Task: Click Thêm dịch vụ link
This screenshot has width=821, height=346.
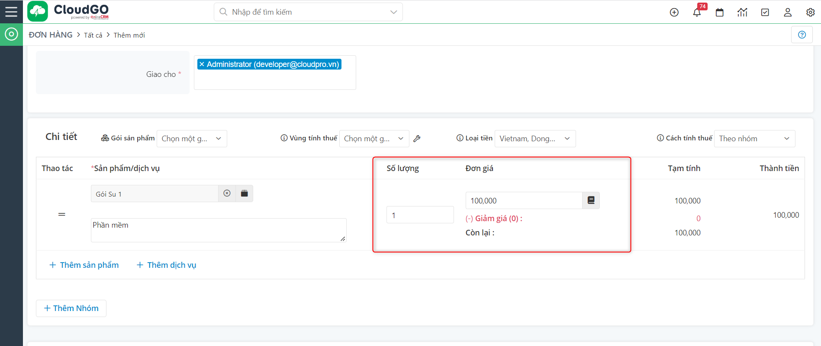Action: tap(167, 265)
